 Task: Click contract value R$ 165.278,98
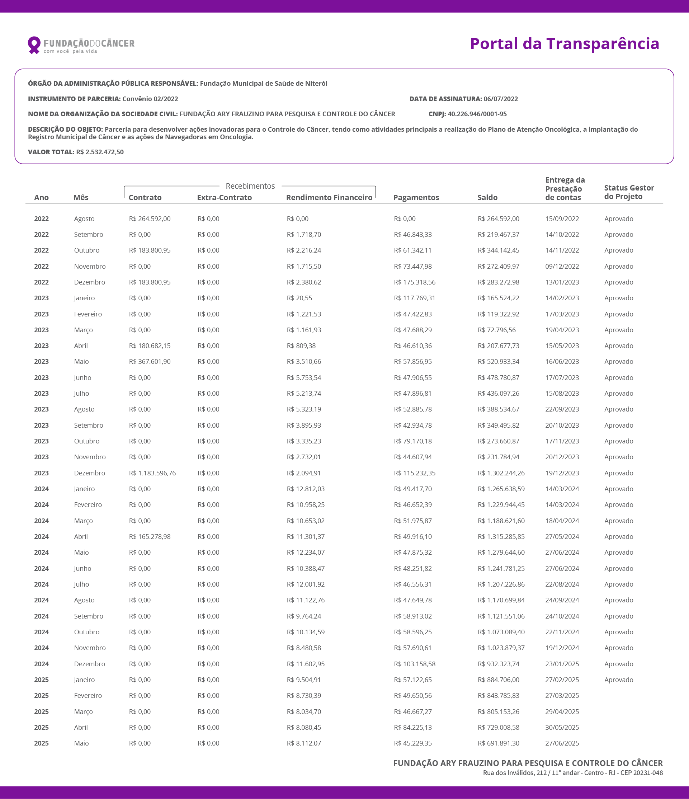pos(150,537)
